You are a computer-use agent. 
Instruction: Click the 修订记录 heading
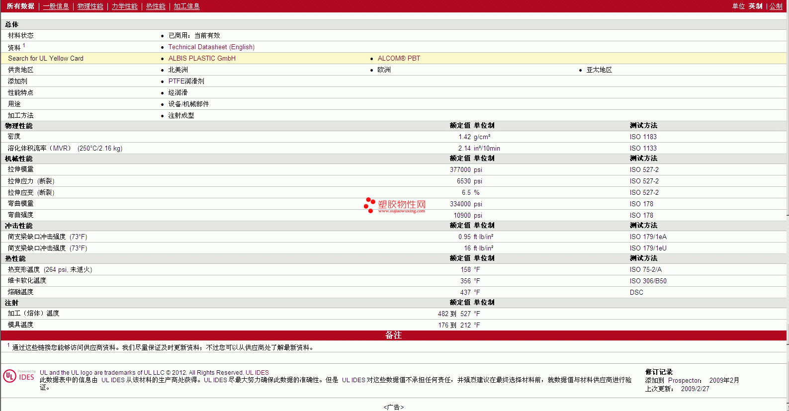coord(659,372)
